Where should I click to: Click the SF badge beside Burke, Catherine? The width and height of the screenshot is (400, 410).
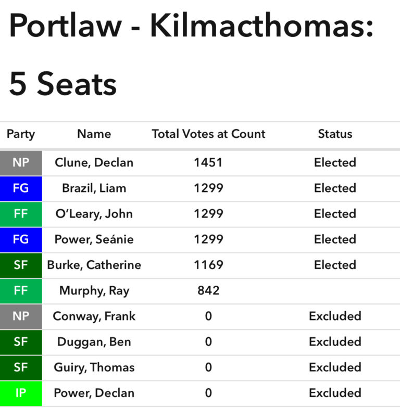pos(21,265)
